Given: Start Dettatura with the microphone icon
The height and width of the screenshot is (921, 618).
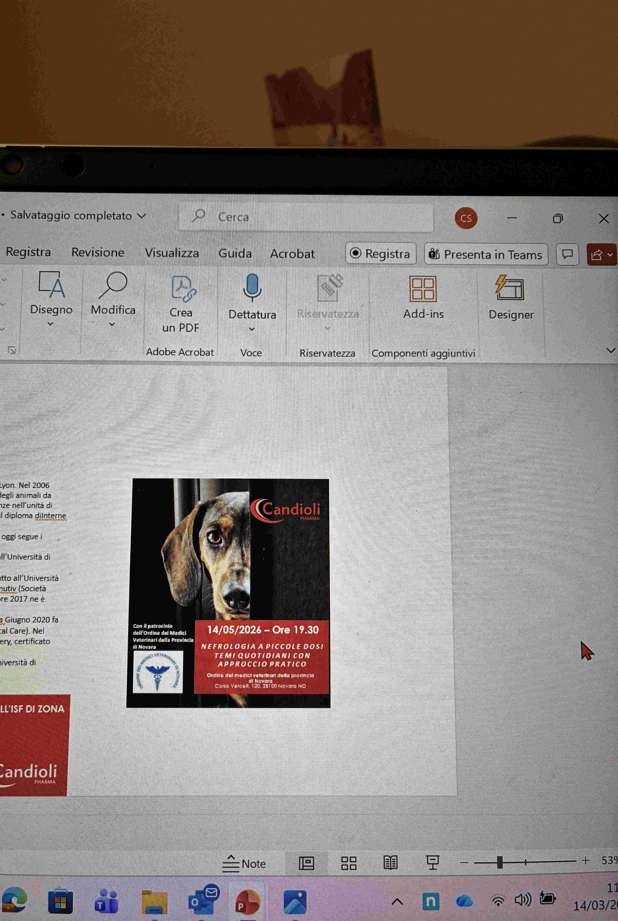Looking at the screenshot, I should pyautogui.click(x=252, y=287).
